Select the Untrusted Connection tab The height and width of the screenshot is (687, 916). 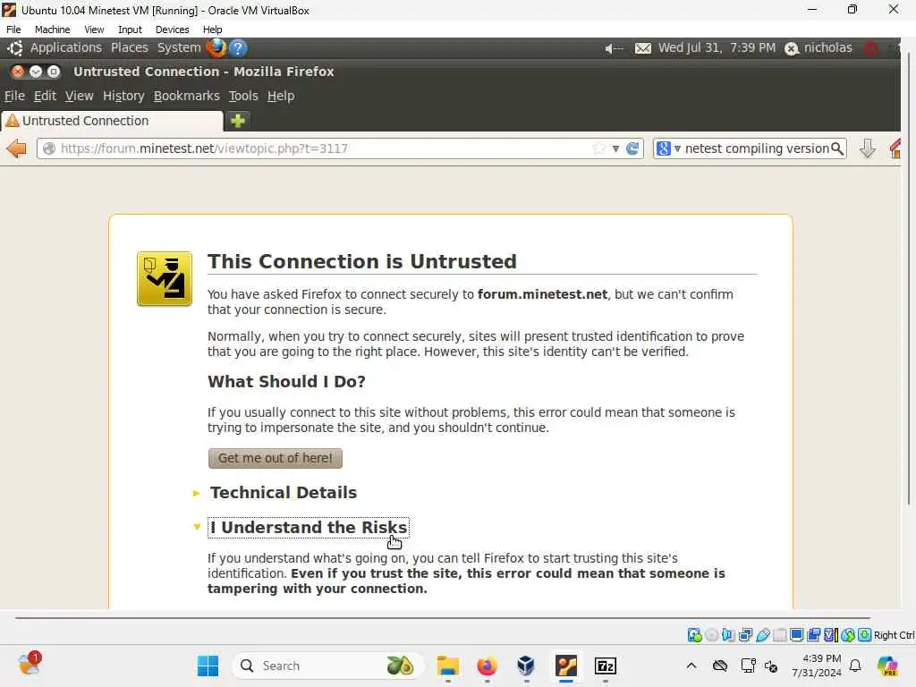(x=112, y=121)
